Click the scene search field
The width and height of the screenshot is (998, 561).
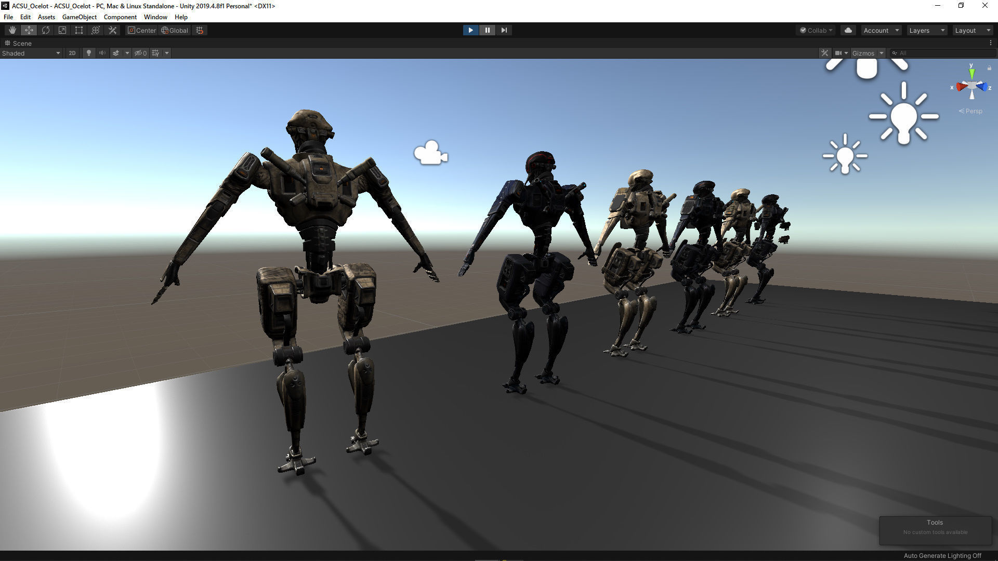[943, 53]
